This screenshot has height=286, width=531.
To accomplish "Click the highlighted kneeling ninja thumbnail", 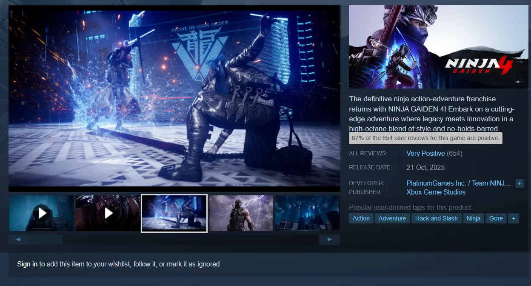I will tap(174, 213).
